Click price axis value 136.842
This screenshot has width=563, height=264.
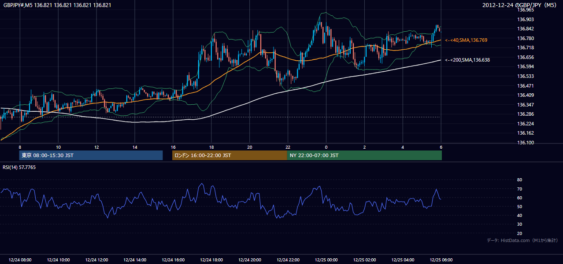tap(526, 29)
